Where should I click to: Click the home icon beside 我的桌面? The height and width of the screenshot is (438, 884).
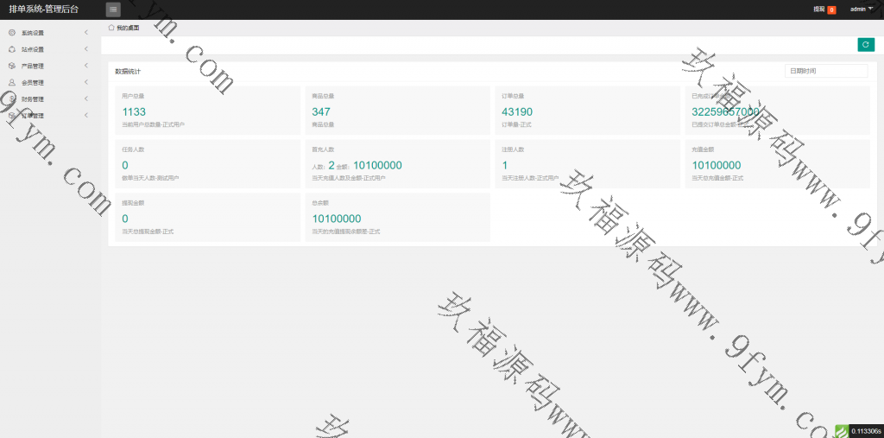point(111,28)
